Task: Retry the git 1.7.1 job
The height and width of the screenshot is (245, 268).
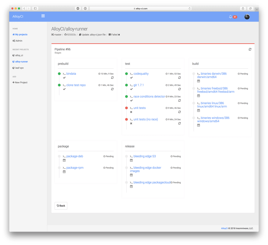Action: [179, 89]
